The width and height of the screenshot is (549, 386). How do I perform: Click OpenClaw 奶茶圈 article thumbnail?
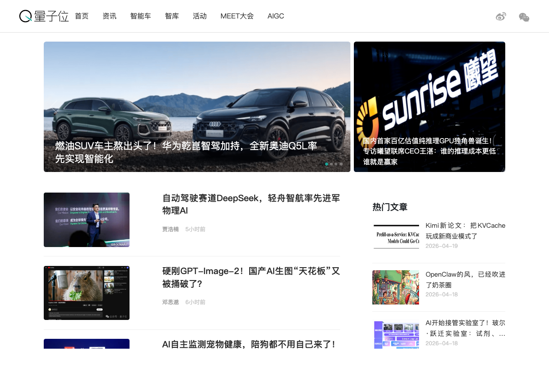pos(396,287)
